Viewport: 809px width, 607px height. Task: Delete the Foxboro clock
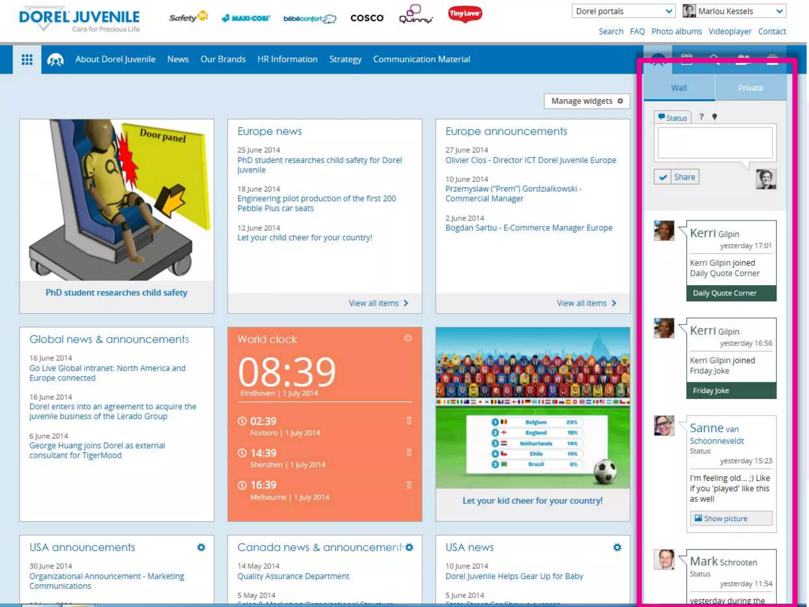point(409,420)
